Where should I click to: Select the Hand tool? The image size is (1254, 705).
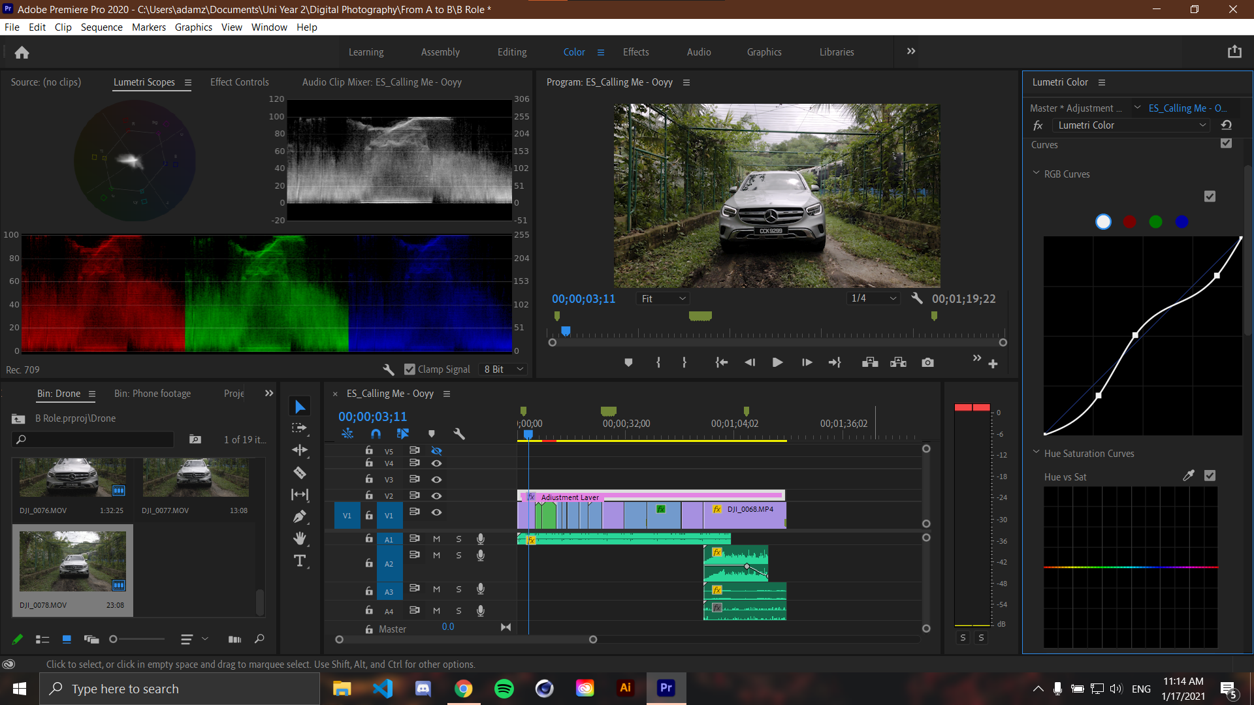pos(300,539)
